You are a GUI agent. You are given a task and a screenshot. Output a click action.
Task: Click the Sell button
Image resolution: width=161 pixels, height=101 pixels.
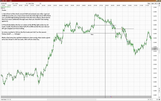click(x=152, y=4)
